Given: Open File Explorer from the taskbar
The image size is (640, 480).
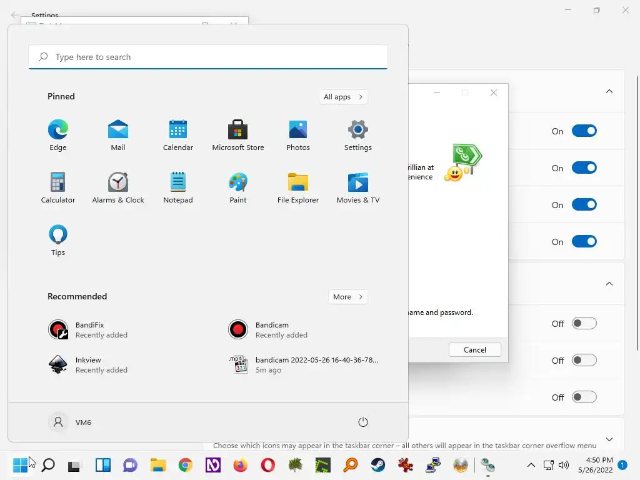Looking at the screenshot, I should (x=158, y=465).
